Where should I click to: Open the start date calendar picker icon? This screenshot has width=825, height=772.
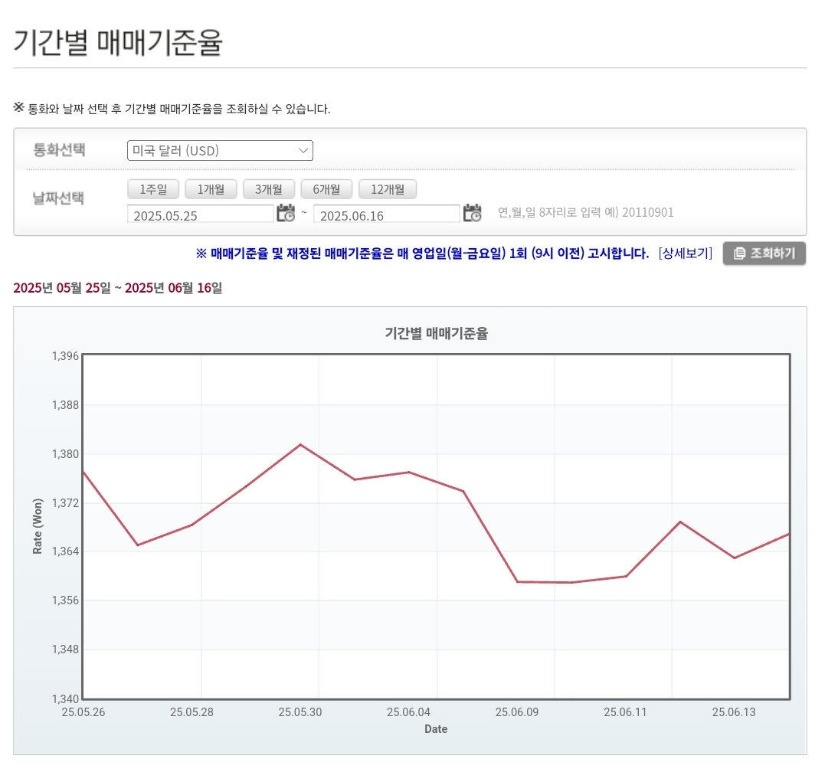click(x=286, y=213)
